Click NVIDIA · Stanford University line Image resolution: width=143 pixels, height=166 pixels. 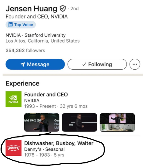point(36,35)
